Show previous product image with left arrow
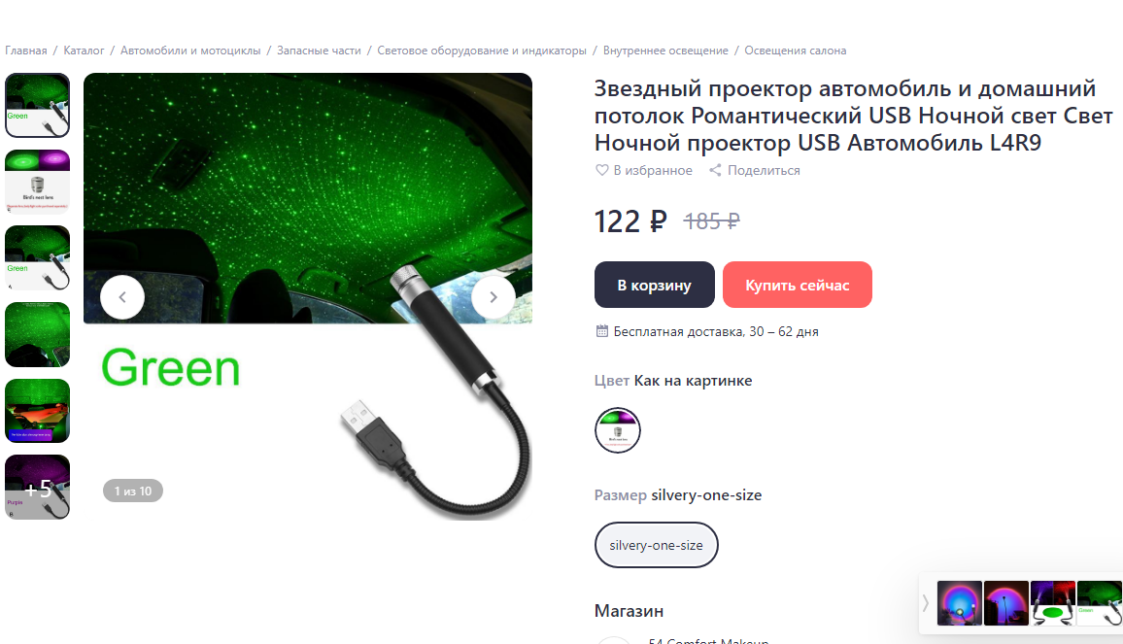This screenshot has width=1123, height=644. [122, 297]
